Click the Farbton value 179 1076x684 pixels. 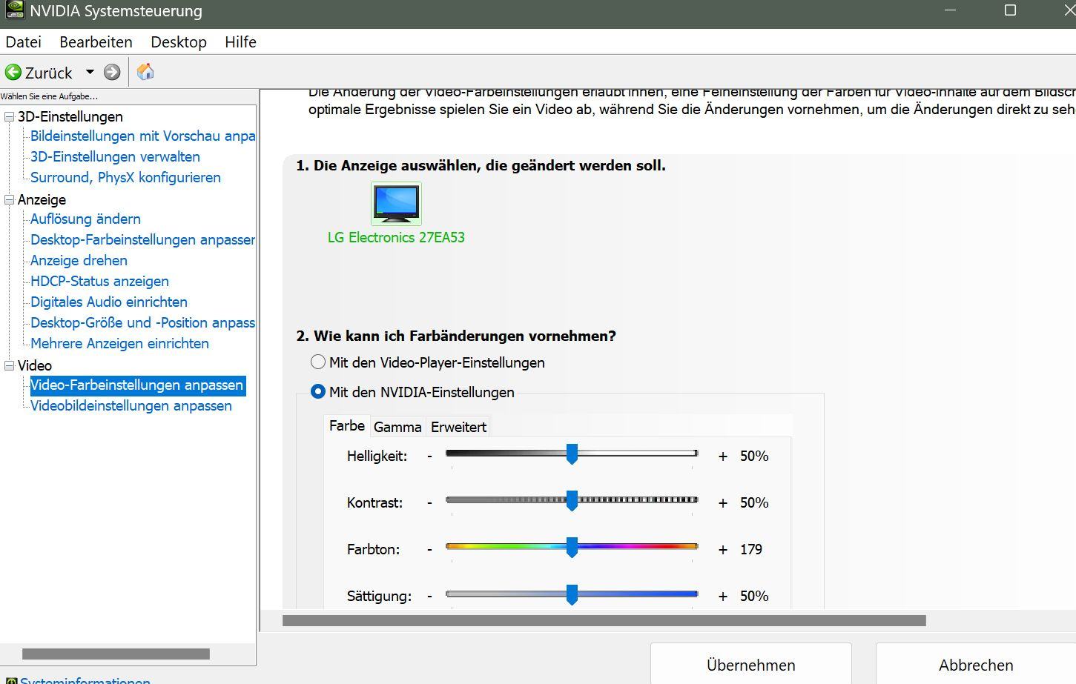click(751, 549)
